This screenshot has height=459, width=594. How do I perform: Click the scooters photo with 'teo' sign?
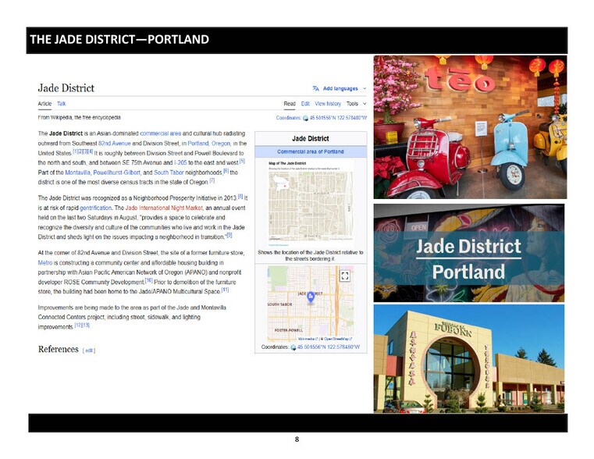pyautogui.click(x=470, y=127)
